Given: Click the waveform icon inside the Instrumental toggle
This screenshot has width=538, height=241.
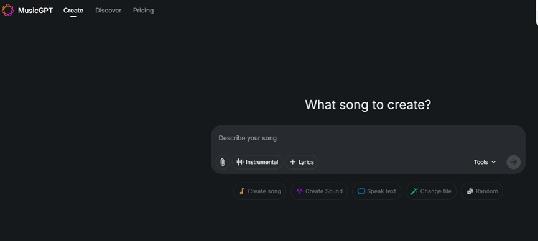Looking at the screenshot, I should [240, 162].
